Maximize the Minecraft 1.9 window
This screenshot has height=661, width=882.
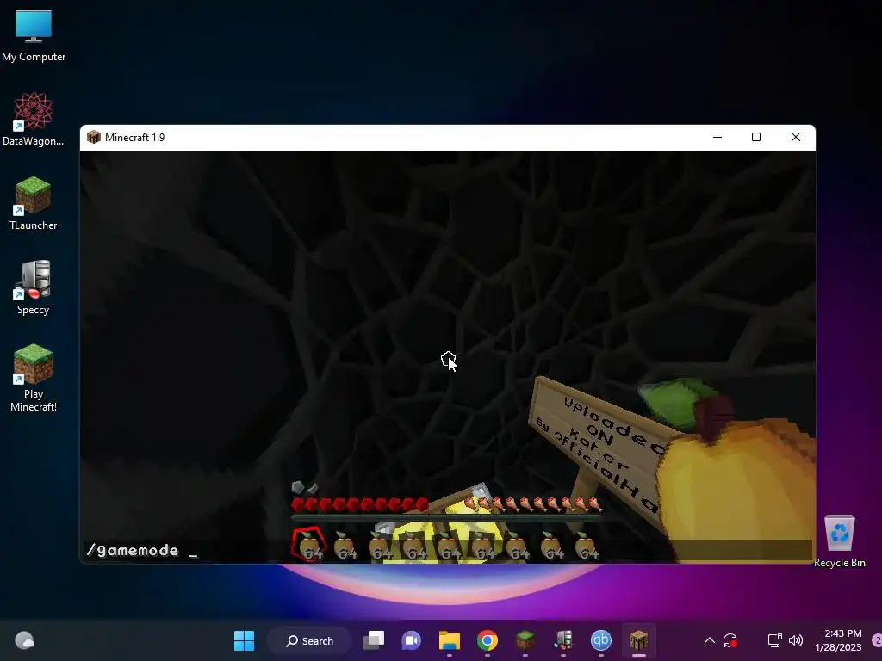[x=756, y=137]
